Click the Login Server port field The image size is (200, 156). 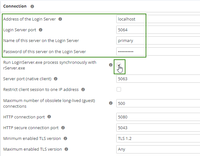pos(130,30)
